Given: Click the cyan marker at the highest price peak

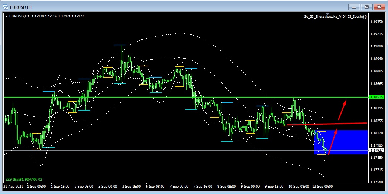Looking at the screenshot, I should [x=120, y=45].
